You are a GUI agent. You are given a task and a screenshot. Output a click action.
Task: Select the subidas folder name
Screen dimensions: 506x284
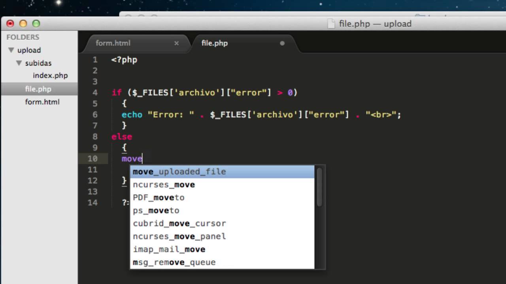(38, 63)
